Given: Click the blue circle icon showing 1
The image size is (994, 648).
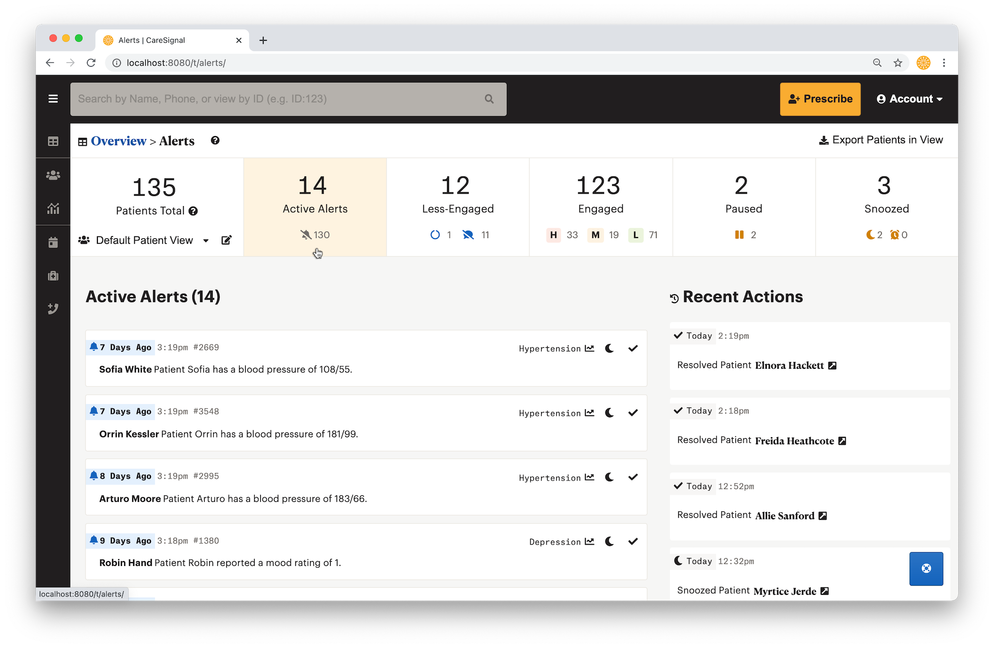Looking at the screenshot, I should [435, 235].
